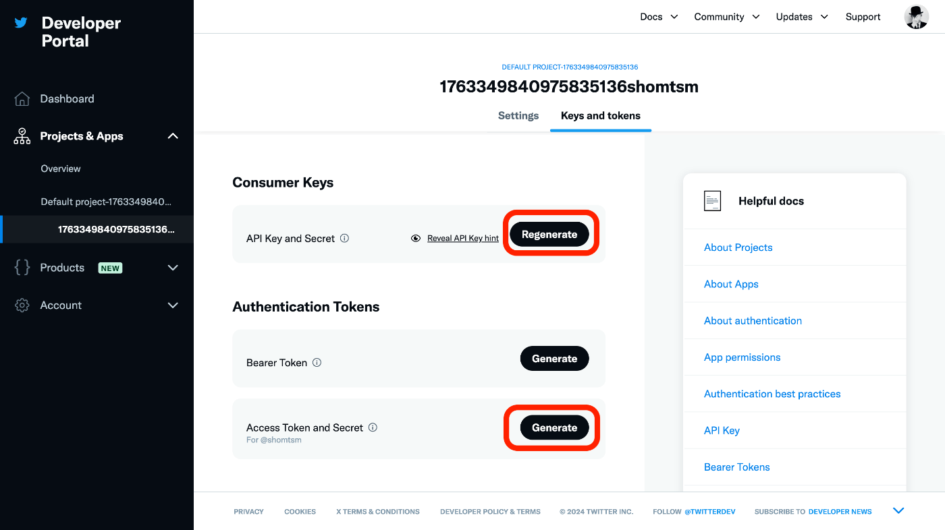Generate the Bearer Token
Viewport: 945px width, 530px height.
pos(554,358)
